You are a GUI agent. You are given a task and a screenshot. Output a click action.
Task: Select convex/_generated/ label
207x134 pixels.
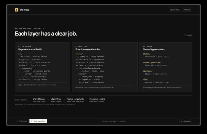[x=152, y=63]
